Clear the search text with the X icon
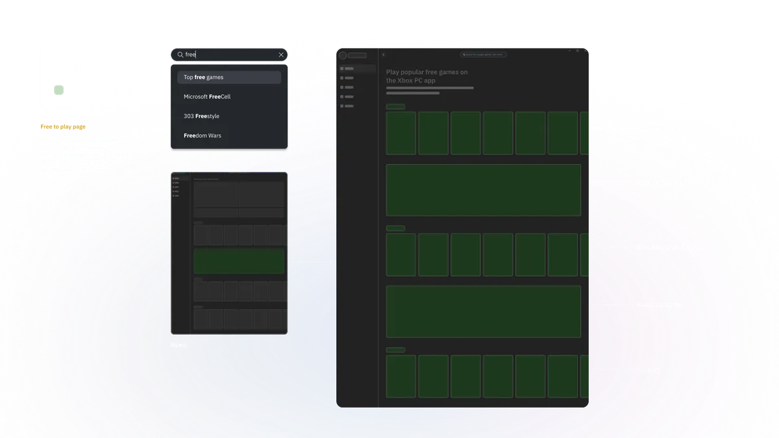The image size is (779, 438). pos(281,55)
